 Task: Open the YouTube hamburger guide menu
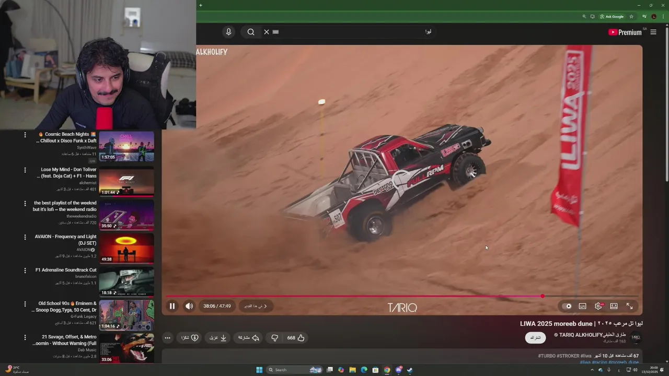[x=653, y=32]
